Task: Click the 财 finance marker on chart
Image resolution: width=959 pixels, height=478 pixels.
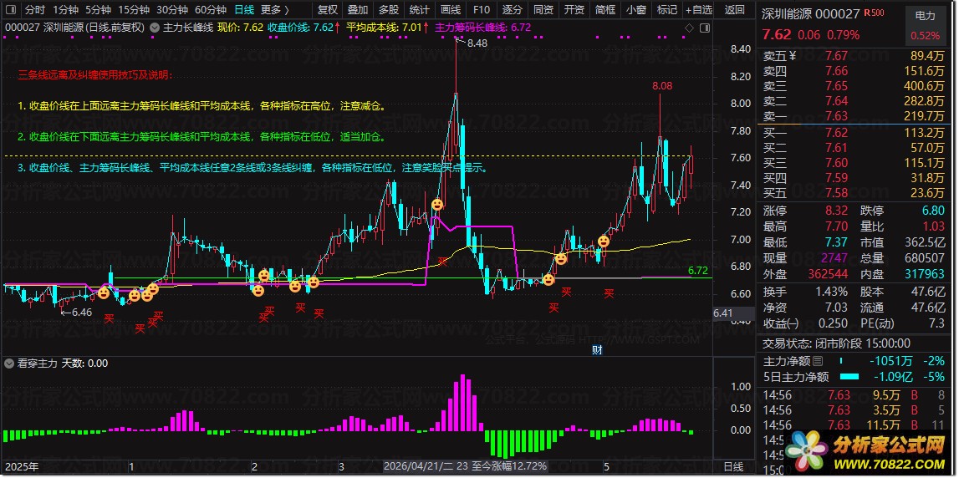Action: 598,350
